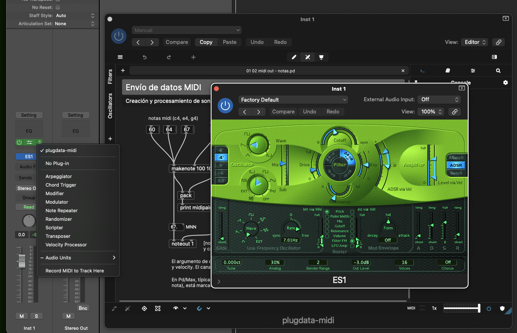This screenshot has width=517, height=333.
Task: Open documentation browser book icon
Action: coord(447,71)
